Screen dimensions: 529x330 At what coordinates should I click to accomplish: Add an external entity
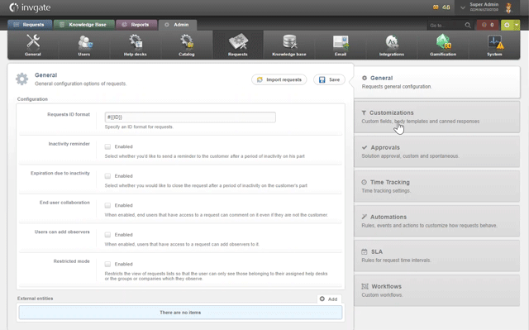tap(329, 299)
